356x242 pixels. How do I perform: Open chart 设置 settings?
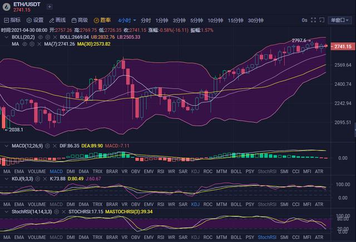click(x=34, y=20)
